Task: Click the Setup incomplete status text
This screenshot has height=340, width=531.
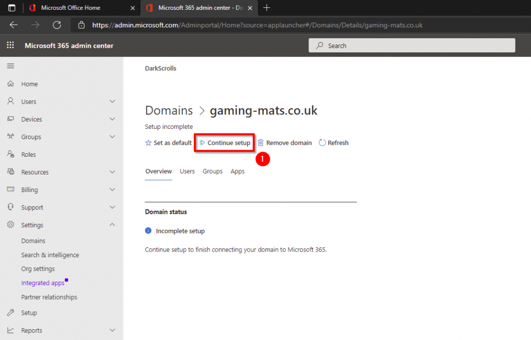Action: [x=169, y=126]
